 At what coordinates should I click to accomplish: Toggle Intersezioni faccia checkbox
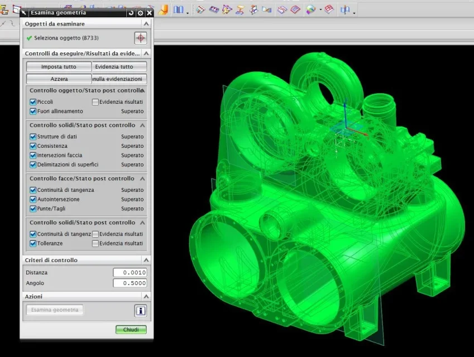click(x=33, y=156)
